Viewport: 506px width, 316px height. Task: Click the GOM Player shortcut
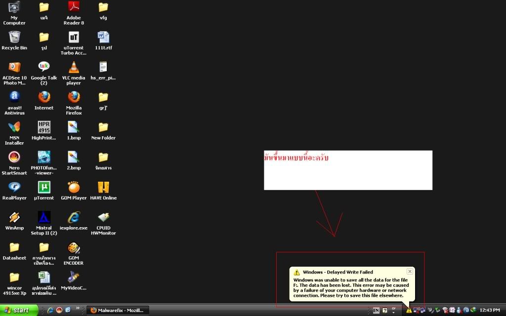74,188
